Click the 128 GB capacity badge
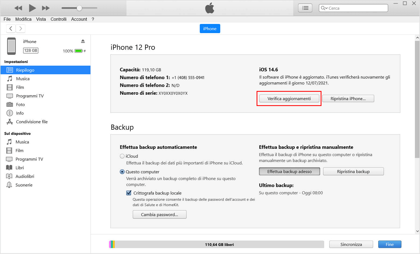 pyautogui.click(x=31, y=50)
